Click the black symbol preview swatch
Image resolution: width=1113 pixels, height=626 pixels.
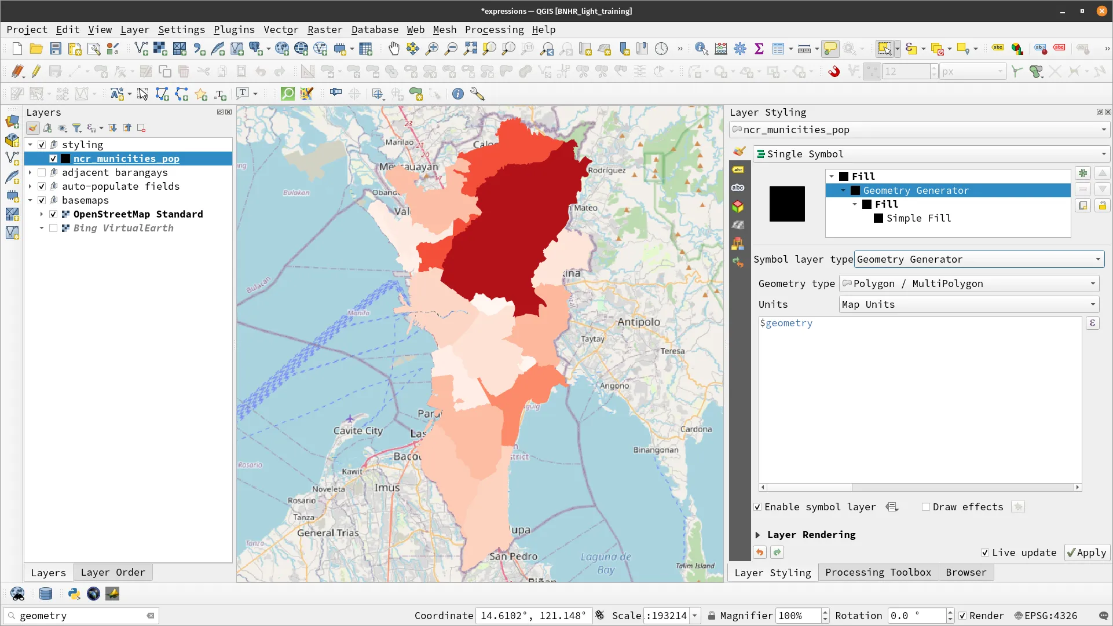pyautogui.click(x=786, y=204)
